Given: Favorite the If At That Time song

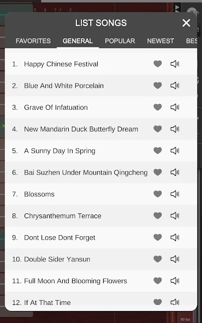Looking at the screenshot, I should click(x=158, y=302).
